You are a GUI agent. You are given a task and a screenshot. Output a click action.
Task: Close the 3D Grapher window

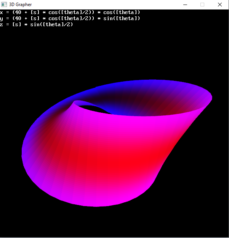[220, 5]
